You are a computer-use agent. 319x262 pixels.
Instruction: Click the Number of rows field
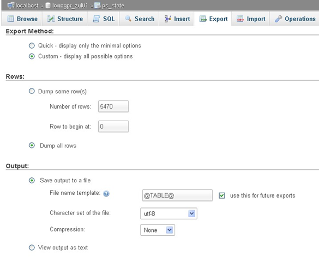(113, 106)
